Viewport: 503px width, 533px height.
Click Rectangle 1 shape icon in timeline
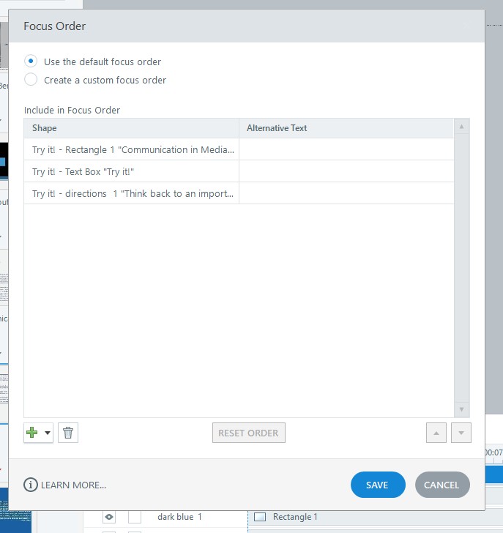click(260, 517)
